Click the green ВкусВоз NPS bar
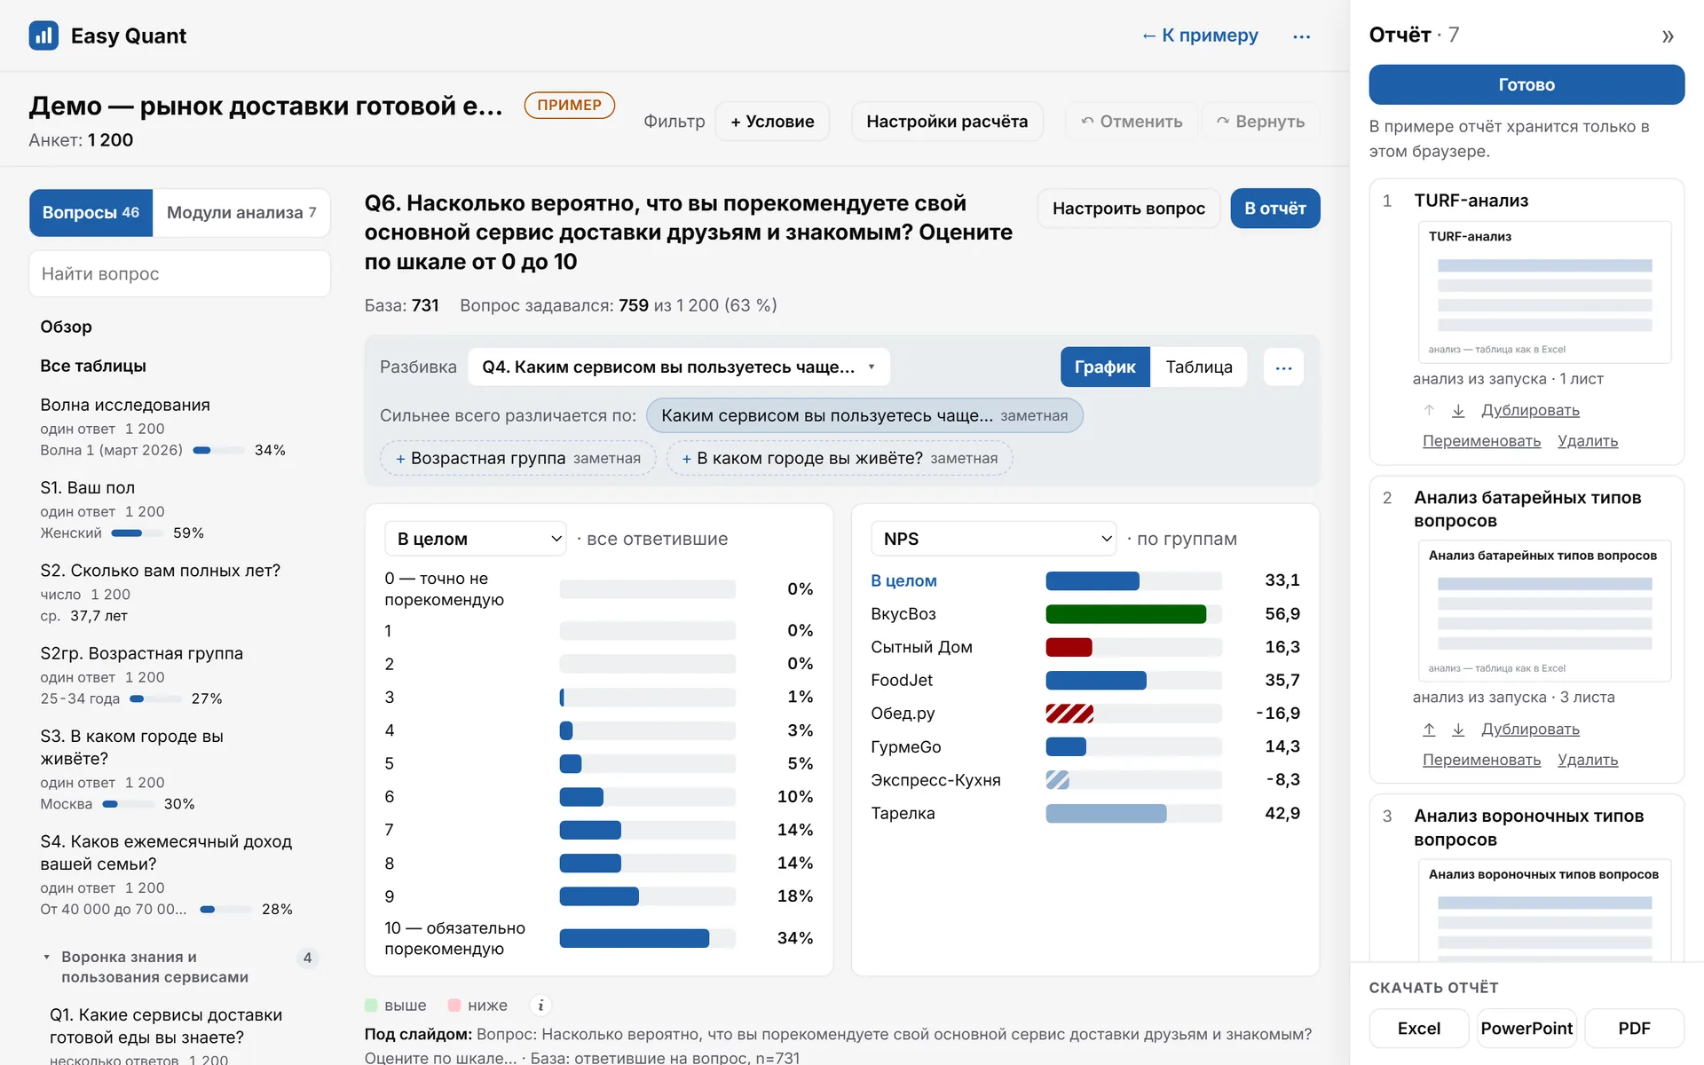The height and width of the screenshot is (1065, 1704). click(1125, 614)
